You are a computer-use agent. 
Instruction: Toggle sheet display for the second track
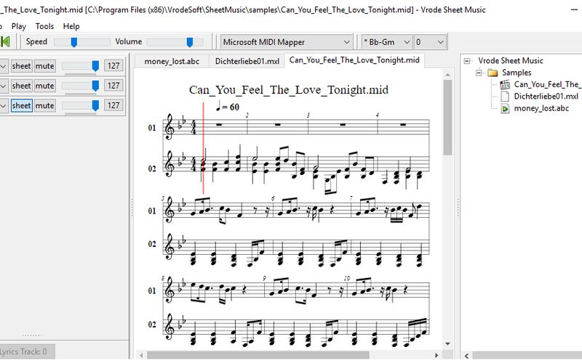pos(22,86)
